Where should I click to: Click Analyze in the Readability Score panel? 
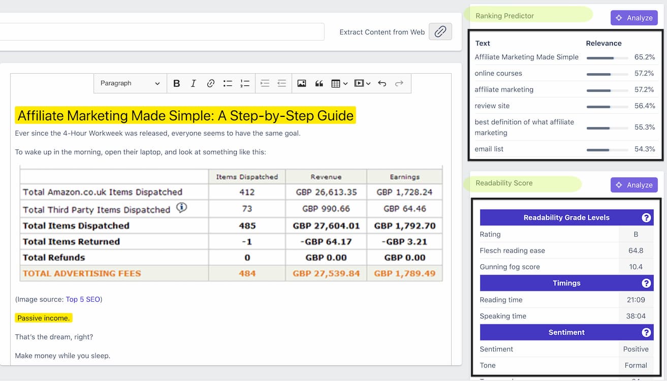click(x=634, y=185)
